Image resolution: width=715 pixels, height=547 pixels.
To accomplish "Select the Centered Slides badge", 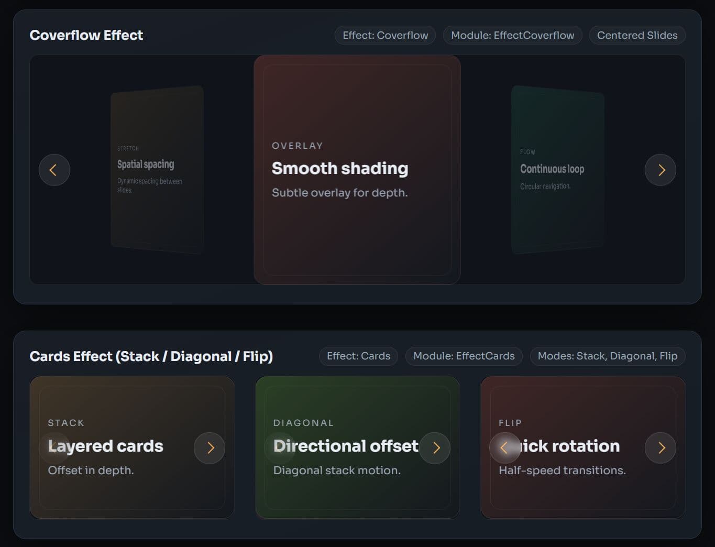I will 637,35.
